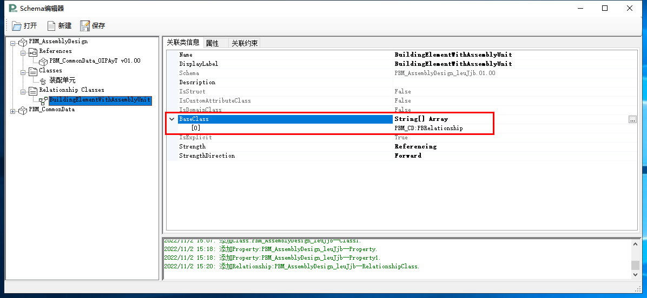Minimize the Schema编辑器 window

point(580,8)
